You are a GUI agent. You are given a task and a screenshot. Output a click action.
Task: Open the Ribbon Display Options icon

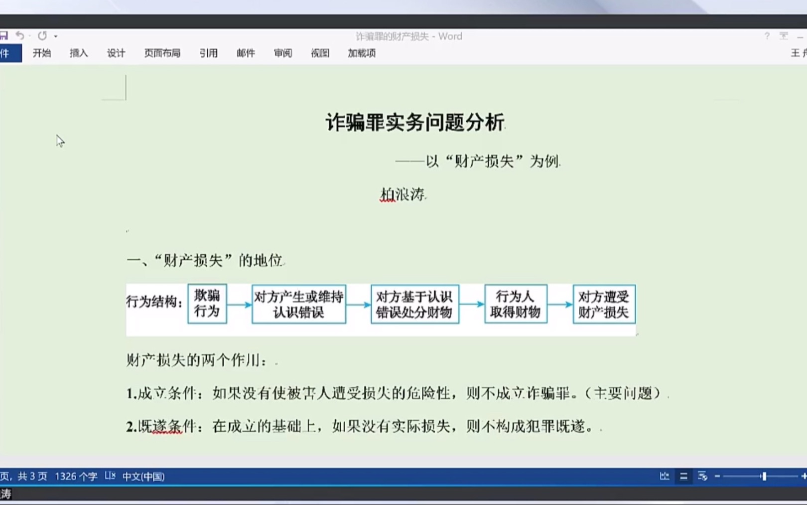pos(784,36)
